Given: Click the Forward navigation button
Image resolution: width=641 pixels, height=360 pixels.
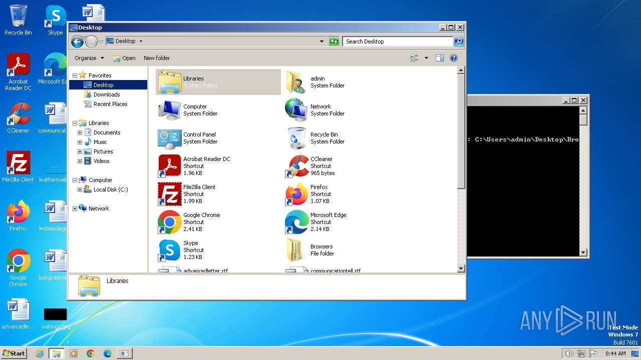Looking at the screenshot, I should (91, 41).
